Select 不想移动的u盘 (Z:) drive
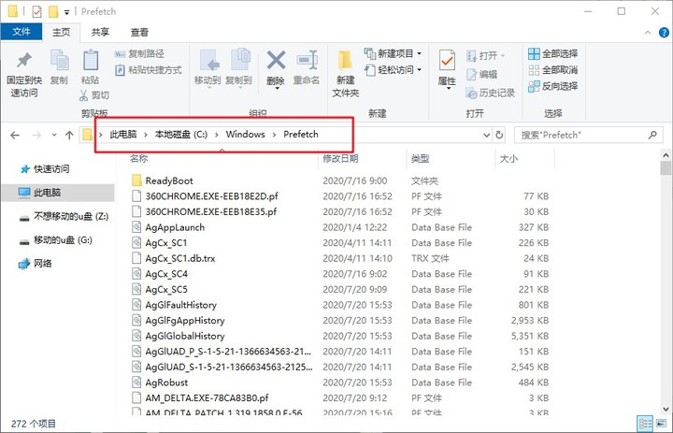Screen dimensions: 673x433 point(64,216)
